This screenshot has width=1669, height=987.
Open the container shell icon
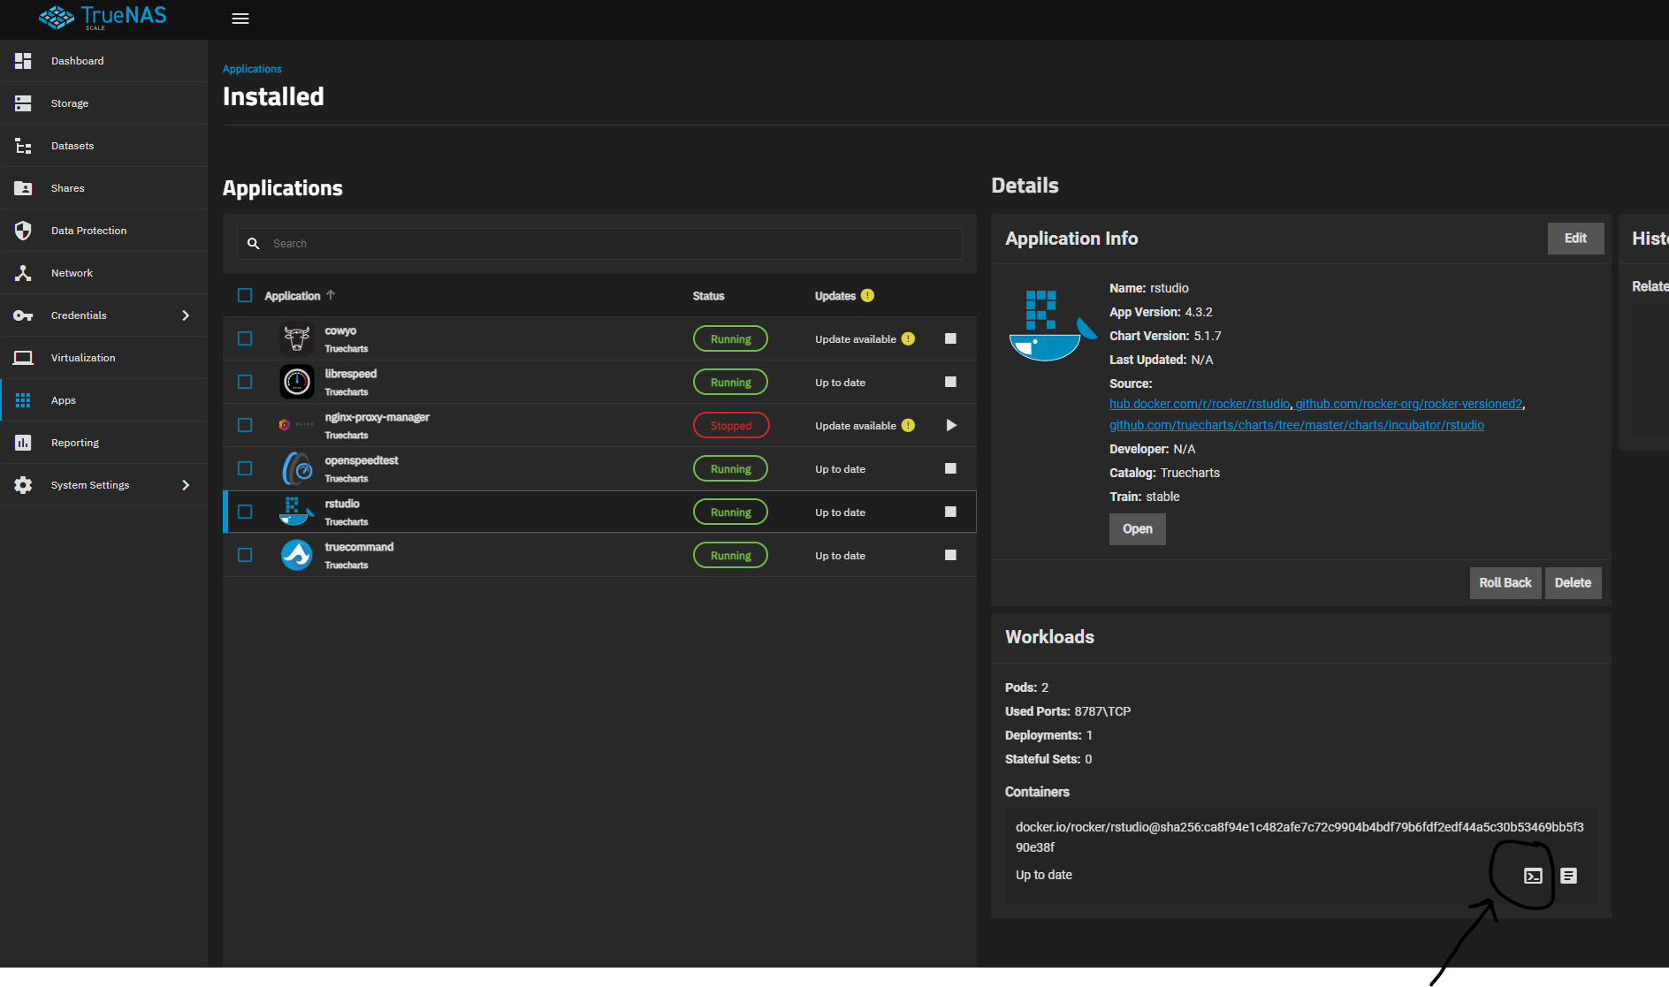(1533, 876)
